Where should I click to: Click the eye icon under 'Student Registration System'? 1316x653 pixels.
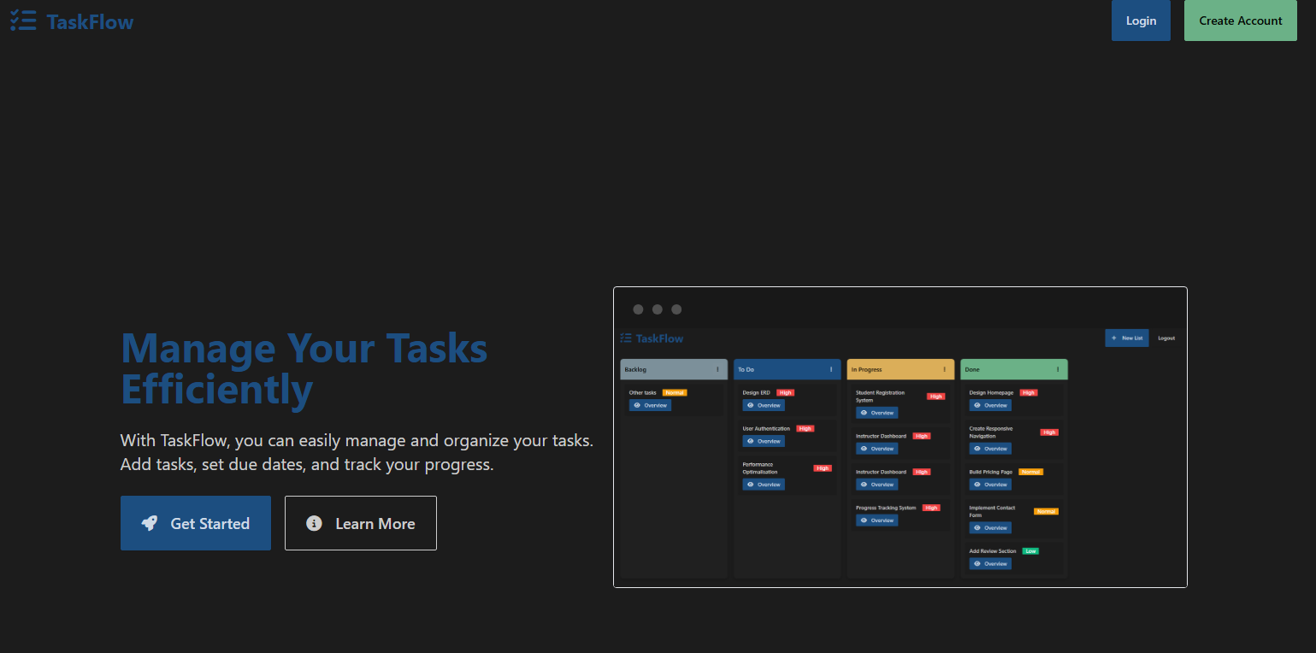[x=864, y=413]
